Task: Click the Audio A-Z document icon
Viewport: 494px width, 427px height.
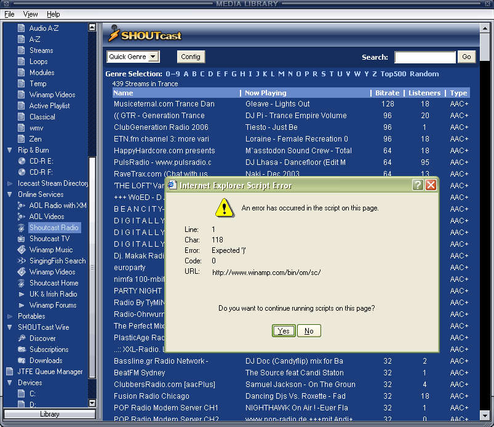Action: click(21, 28)
